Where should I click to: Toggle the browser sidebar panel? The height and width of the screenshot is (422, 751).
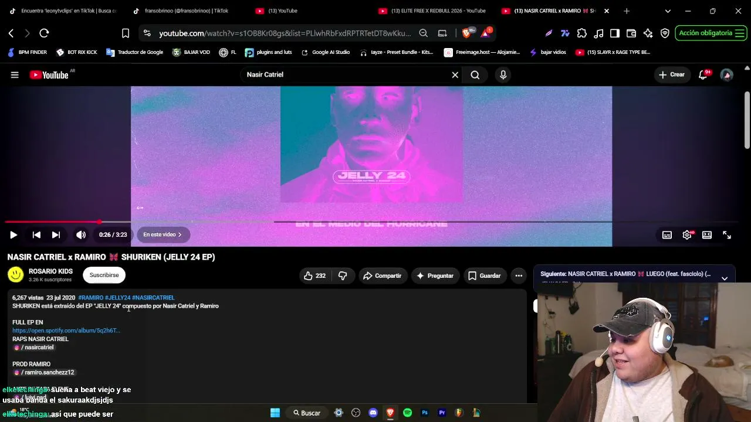pyautogui.click(x=615, y=33)
